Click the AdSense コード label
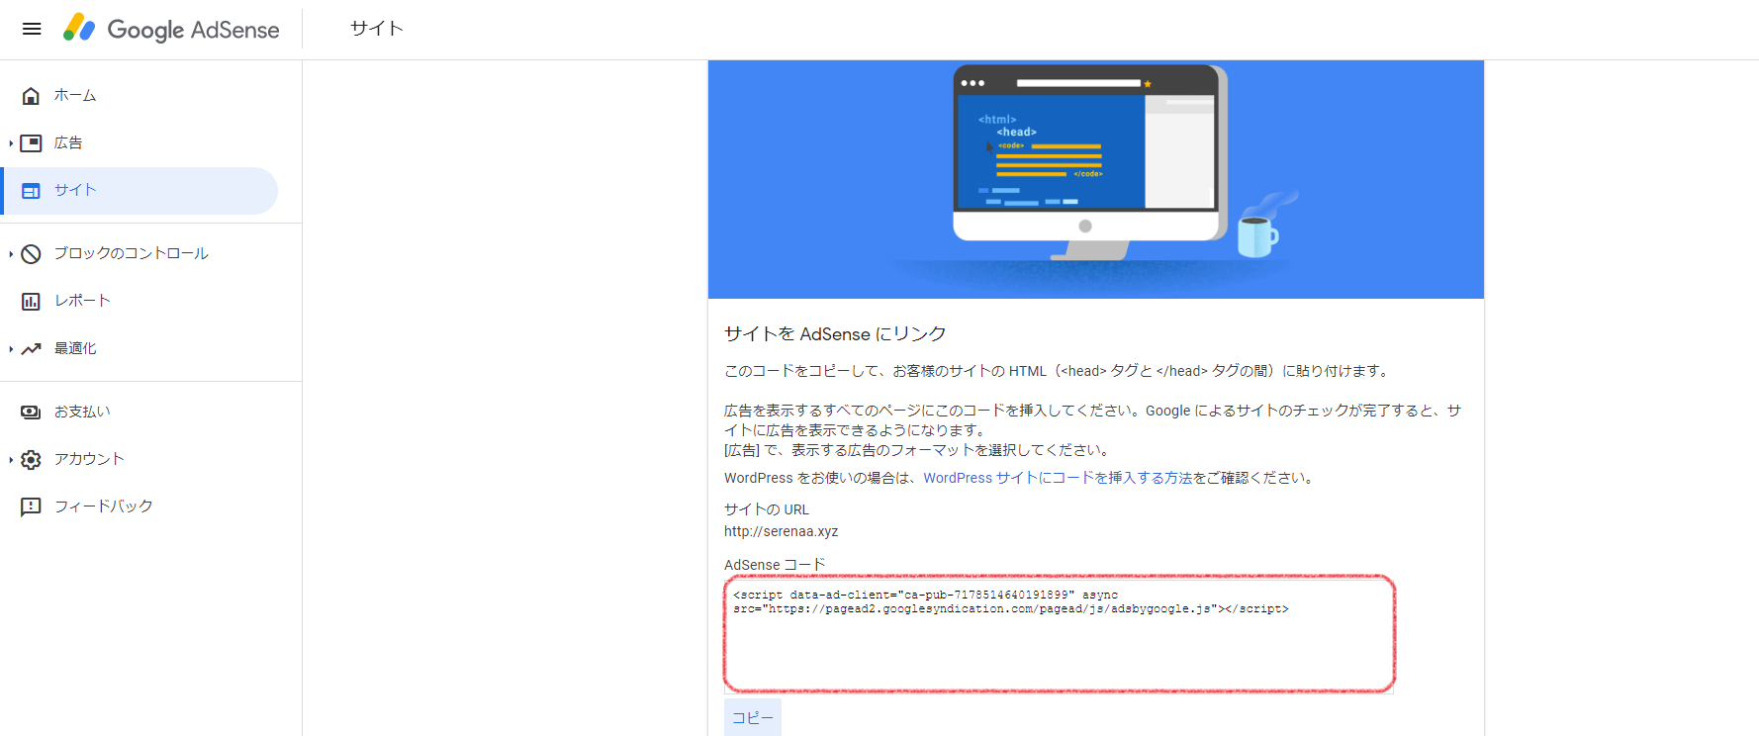Viewport: 1759px width, 736px height. 775,565
